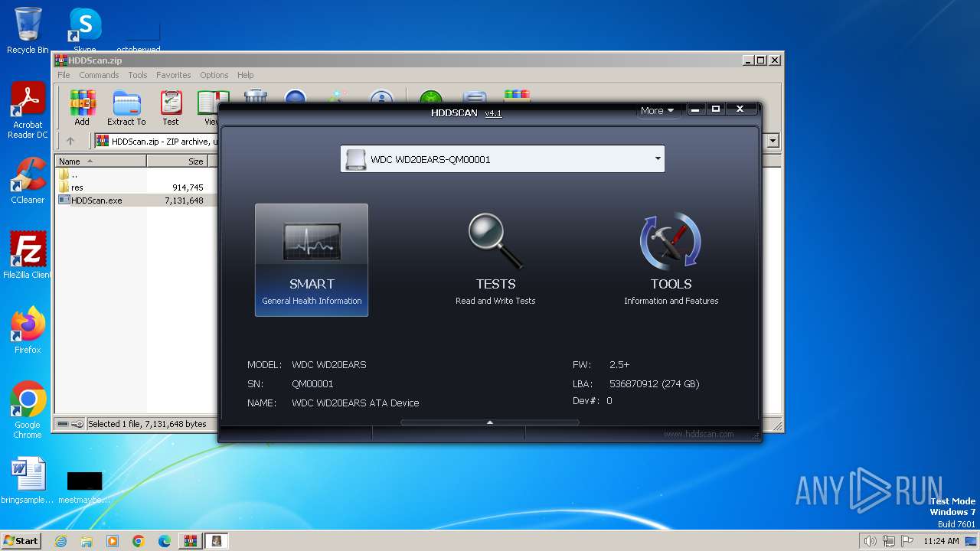980x551 pixels.
Task: Open the File menu in WinRAR
Action: point(64,75)
